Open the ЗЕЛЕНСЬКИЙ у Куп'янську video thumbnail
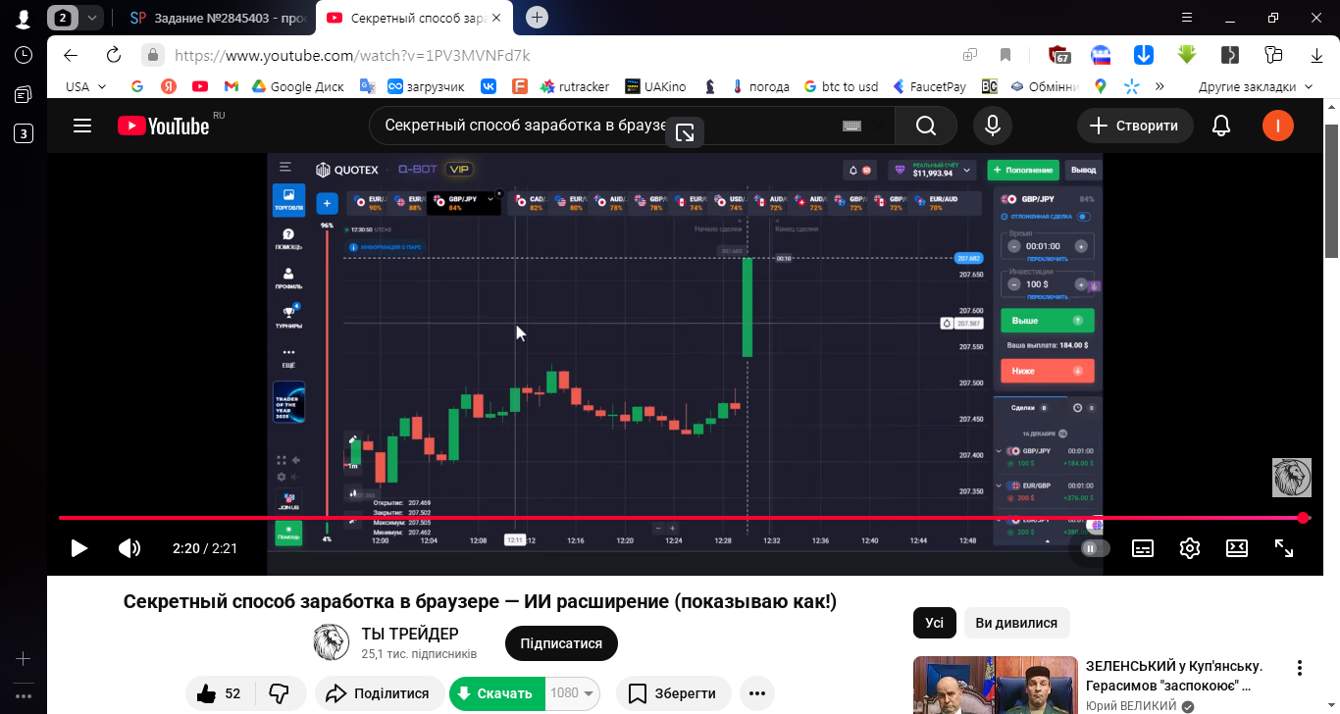 (996, 685)
